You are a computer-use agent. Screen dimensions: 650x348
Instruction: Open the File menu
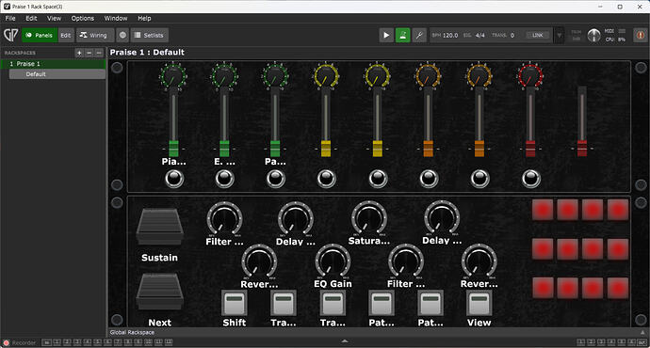(10, 18)
